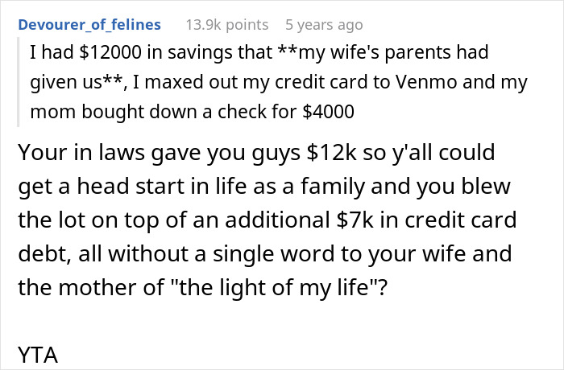The image size is (564, 370).
Task: Click the "$12000" amount in quoted text
Action: [110, 52]
